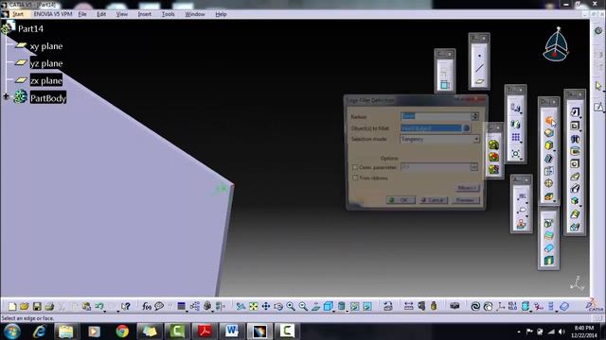The width and height of the screenshot is (606, 340).
Task: Click the New document icon
Action: (12, 306)
